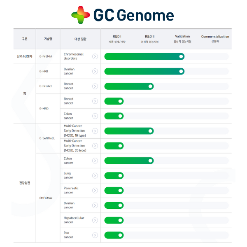Viewport: 247px width, 247px height.
Task: Click the Hepatocellular cancer arrow icon
Action: 95,220
